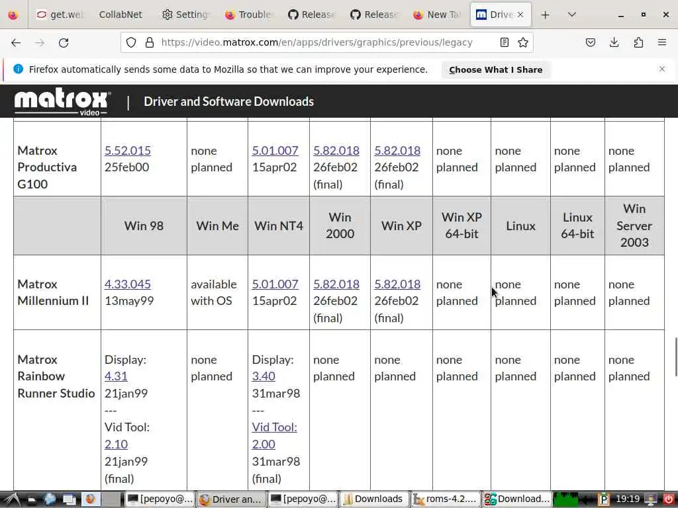Click the taskbar Firefox launcher icon

[x=90, y=499]
